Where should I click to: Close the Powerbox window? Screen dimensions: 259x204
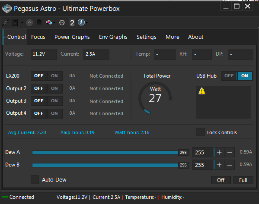[x=247, y=6]
